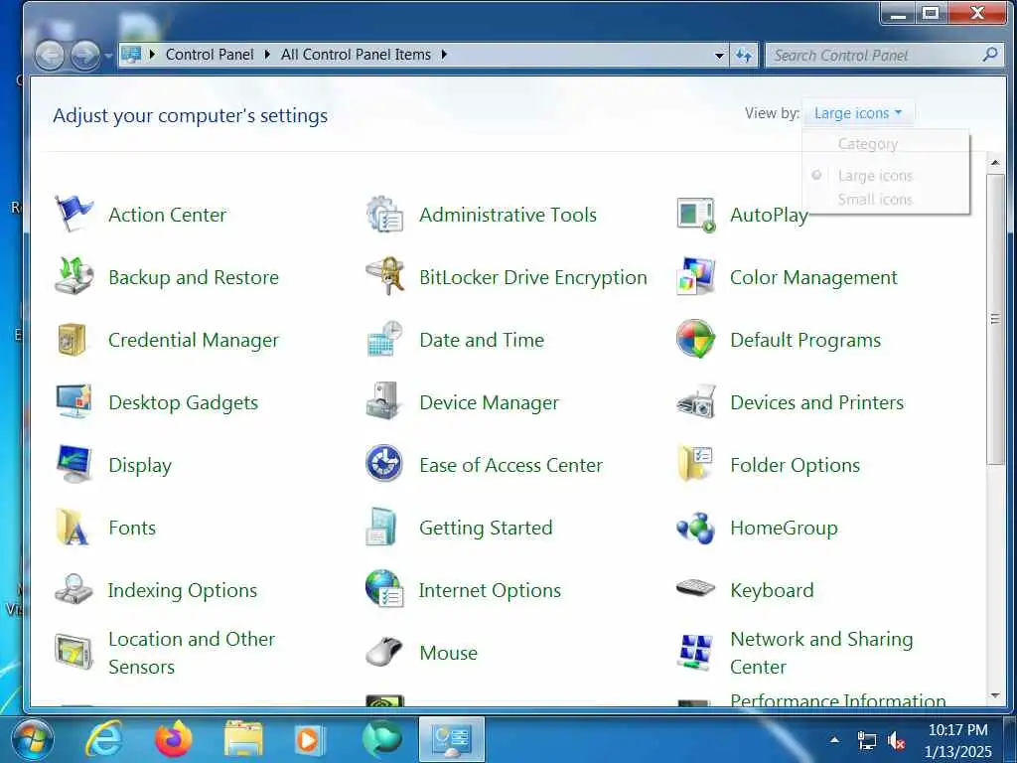Open the Internet Options link text
Viewport: 1017px width, 763px height.
490,590
